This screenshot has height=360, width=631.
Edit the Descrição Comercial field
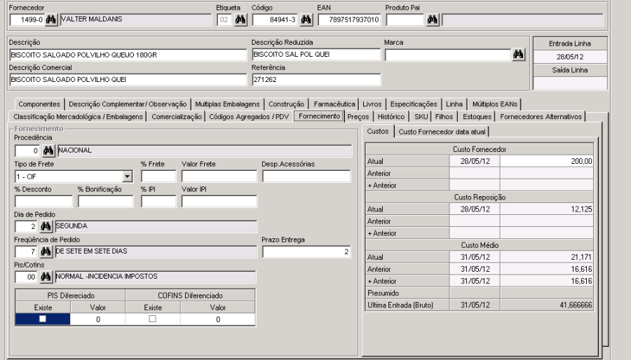pos(128,80)
